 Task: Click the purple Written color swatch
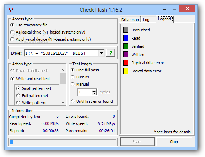(x=126, y=55)
